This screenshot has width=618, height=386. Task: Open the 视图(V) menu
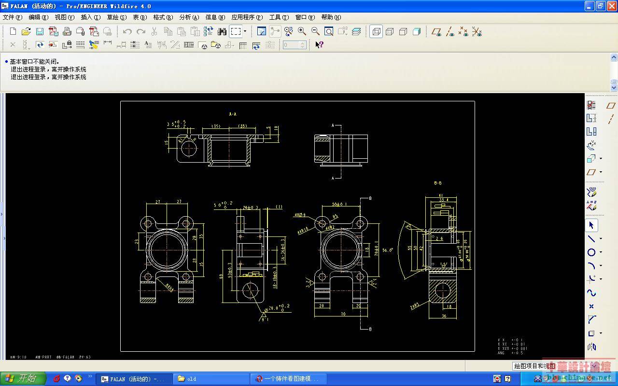tap(65, 17)
